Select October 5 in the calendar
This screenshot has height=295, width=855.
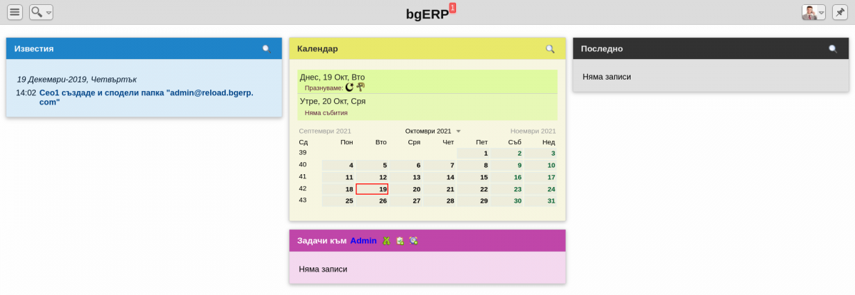tap(372, 165)
